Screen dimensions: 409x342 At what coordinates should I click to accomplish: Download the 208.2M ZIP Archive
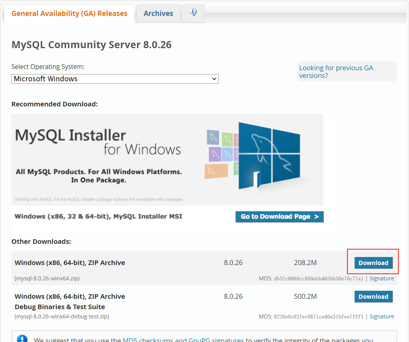373,263
